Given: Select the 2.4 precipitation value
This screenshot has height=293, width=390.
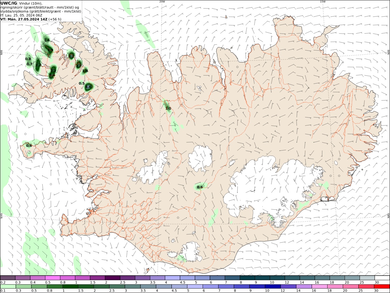Looking at the screenshot, I should [52, 75].
